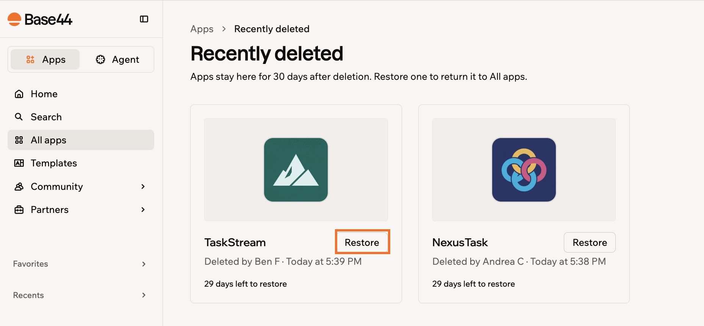Switch to the Agent tab
The image size is (704, 326).
117,59
